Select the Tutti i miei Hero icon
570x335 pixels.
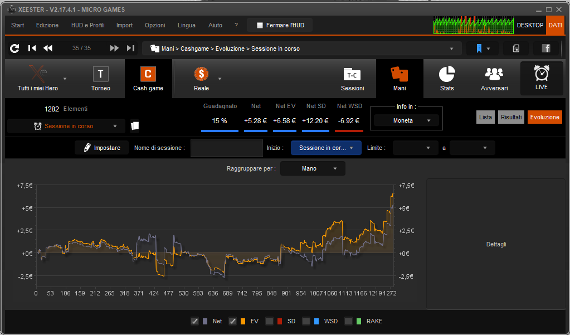point(37,74)
